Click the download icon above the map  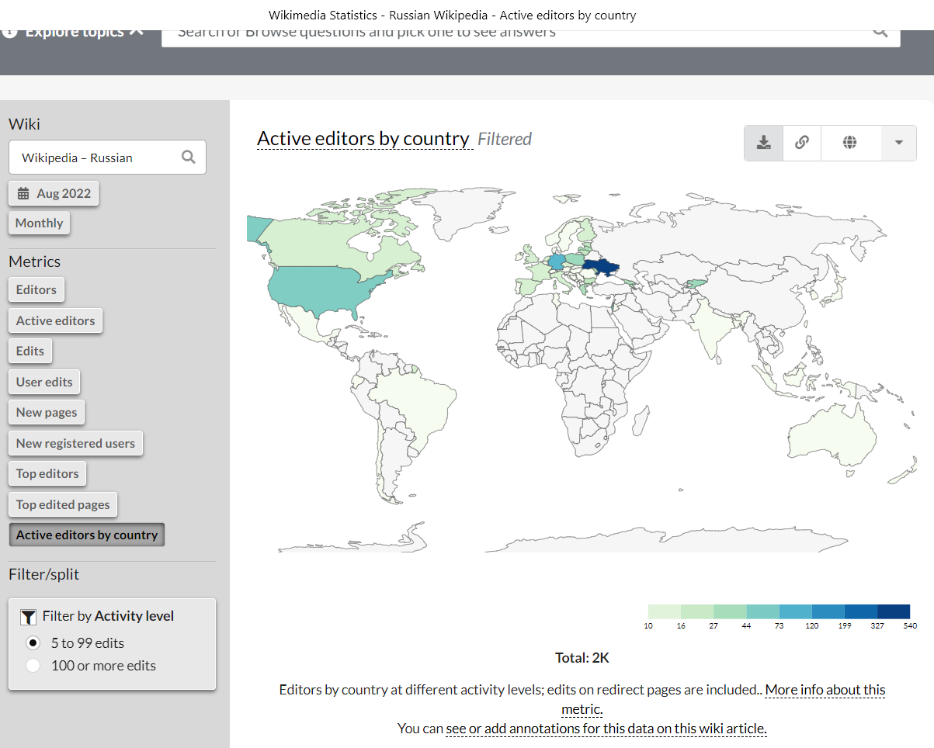[x=764, y=143]
